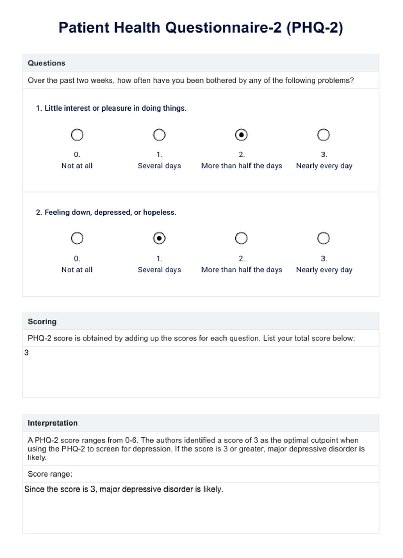Click the Interpretation section header
Screen dimensions: 403x558
53,423
